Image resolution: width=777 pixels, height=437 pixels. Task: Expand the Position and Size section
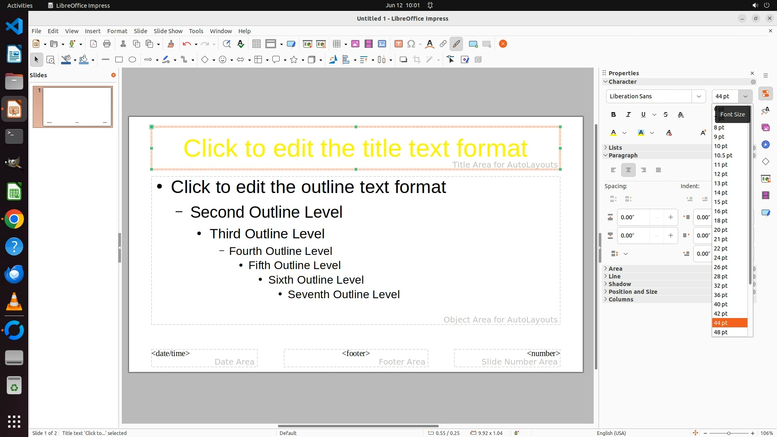click(633, 292)
